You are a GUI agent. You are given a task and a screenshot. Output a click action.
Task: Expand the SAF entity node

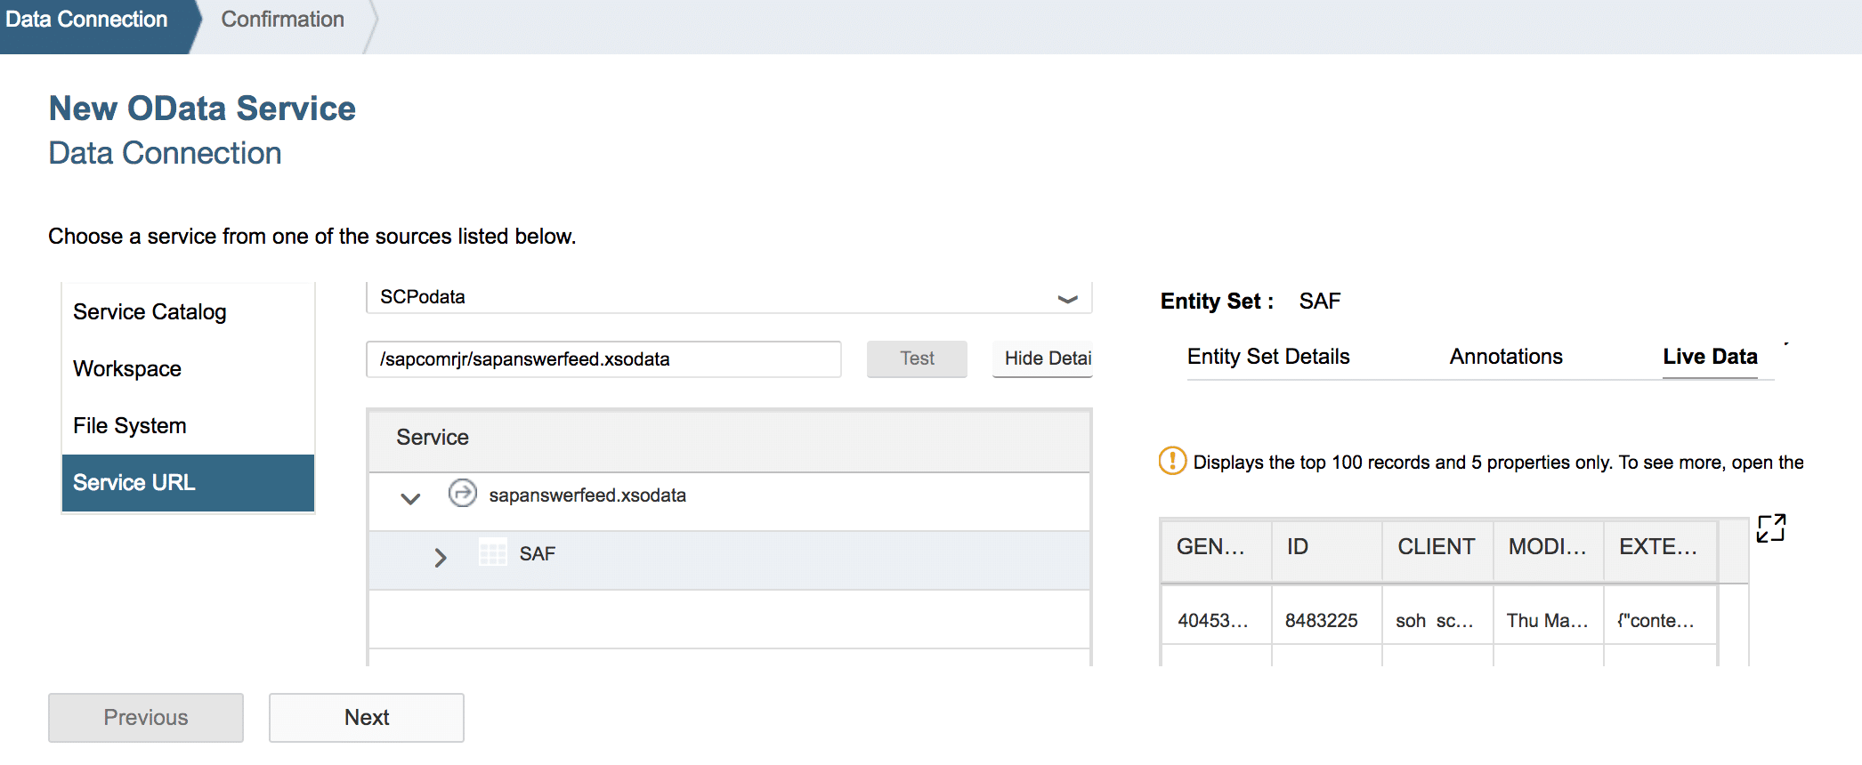(440, 558)
